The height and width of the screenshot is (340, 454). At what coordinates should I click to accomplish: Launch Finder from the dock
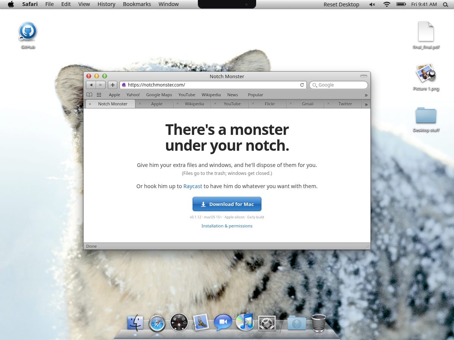[135, 323]
